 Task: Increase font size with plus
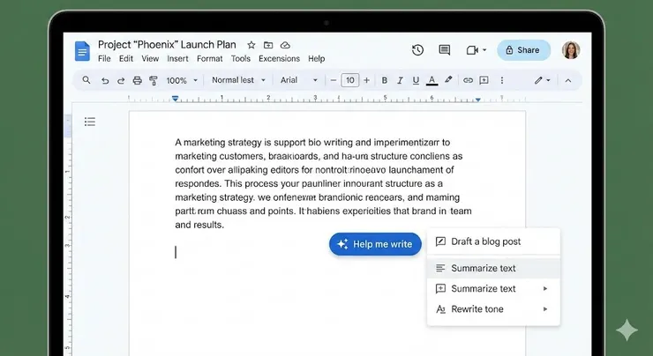point(366,80)
